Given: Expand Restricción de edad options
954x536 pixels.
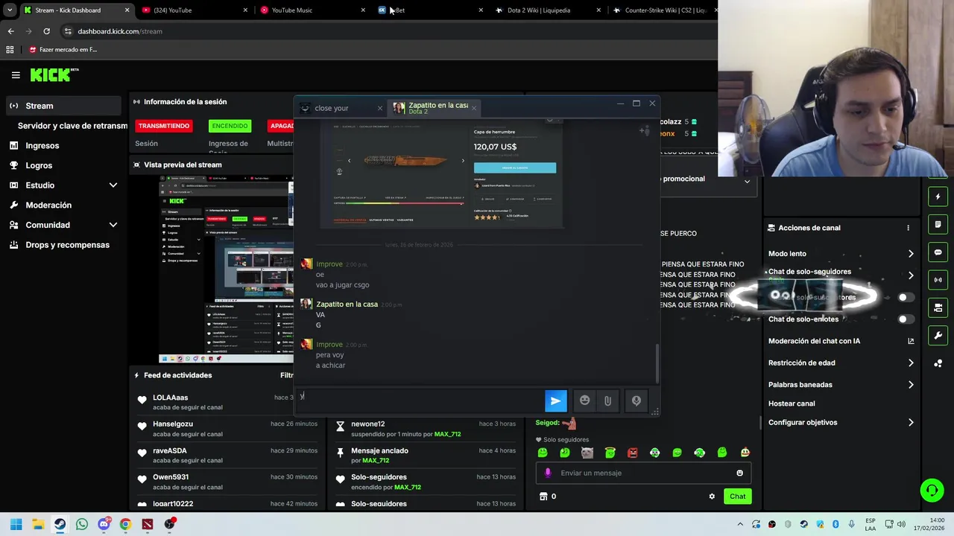Looking at the screenshot, I should tap(911, 363).
